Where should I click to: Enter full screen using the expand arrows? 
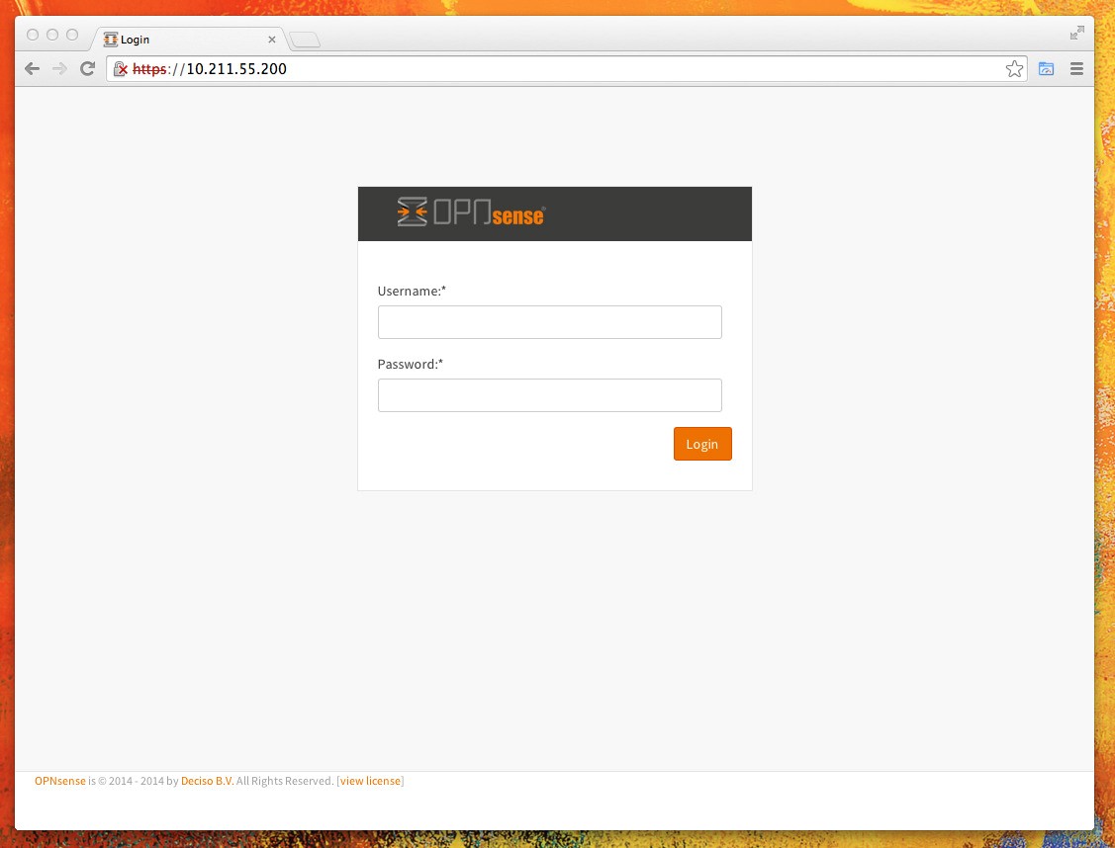[1077, 33]
